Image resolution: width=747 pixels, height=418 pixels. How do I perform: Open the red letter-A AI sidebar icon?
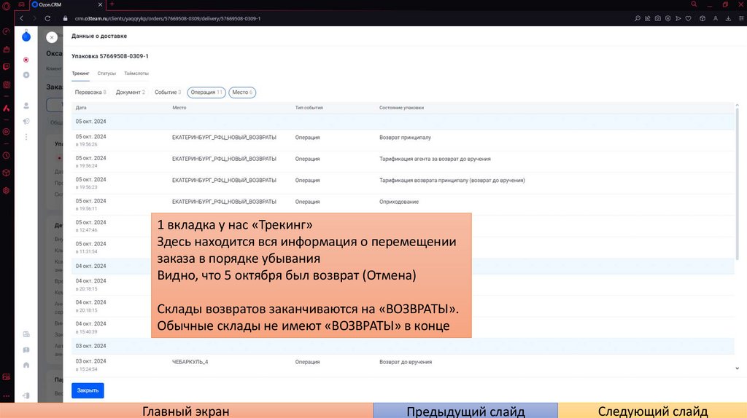(6, 108)
